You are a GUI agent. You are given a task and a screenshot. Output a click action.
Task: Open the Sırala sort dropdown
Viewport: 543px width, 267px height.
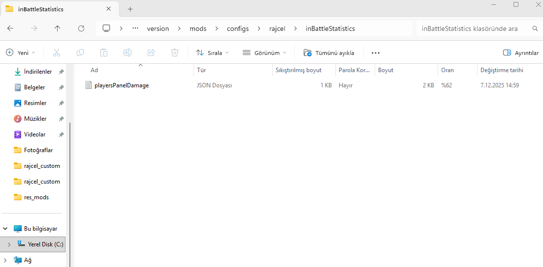click(212, 53)
